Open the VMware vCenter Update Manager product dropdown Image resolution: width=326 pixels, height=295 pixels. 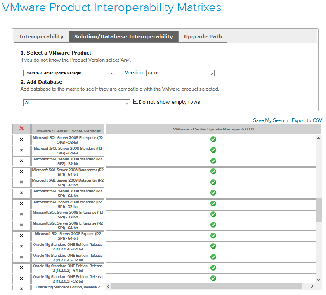click(69, 73)
